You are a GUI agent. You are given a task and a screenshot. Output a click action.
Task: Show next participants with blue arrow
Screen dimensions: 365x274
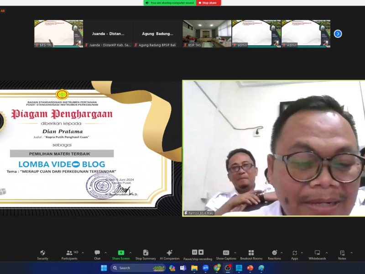[338, 34]
